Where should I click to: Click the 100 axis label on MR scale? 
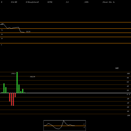[128, 74]
